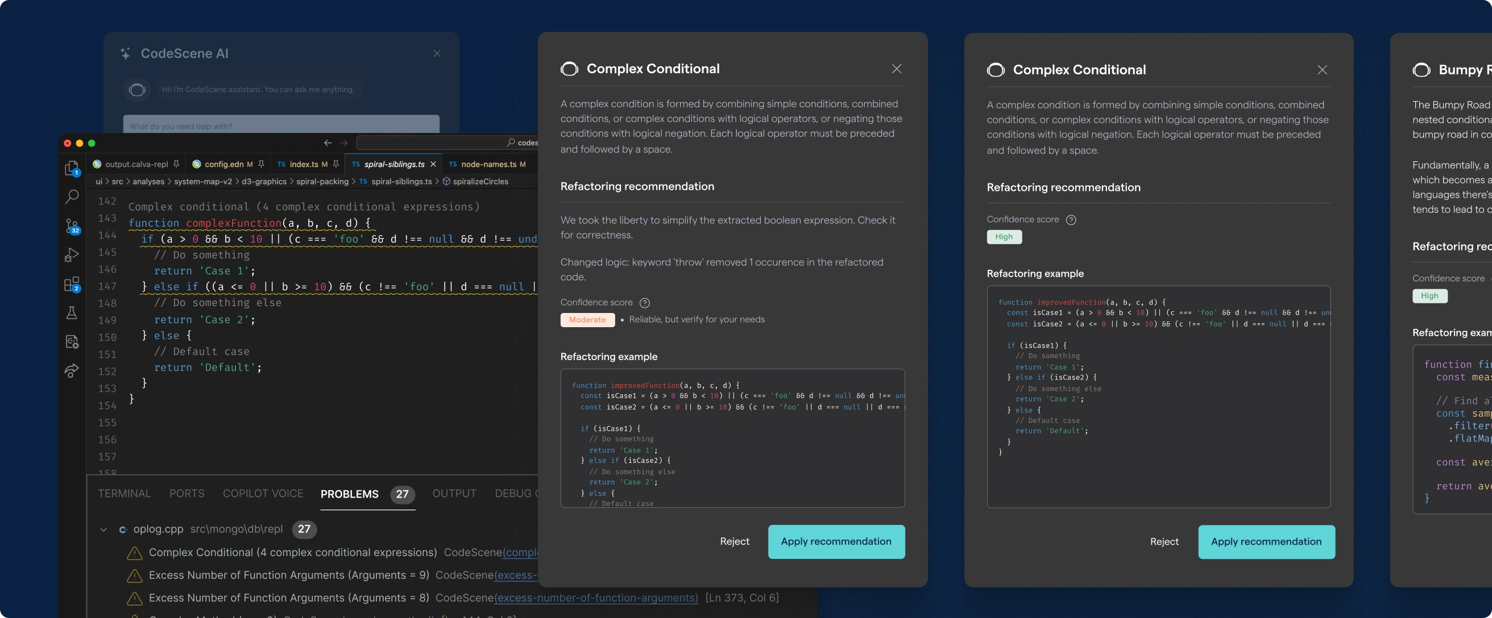Open Source Control view with 32 badge
The height and width of the screenshot is (618, 1492).
72,226
